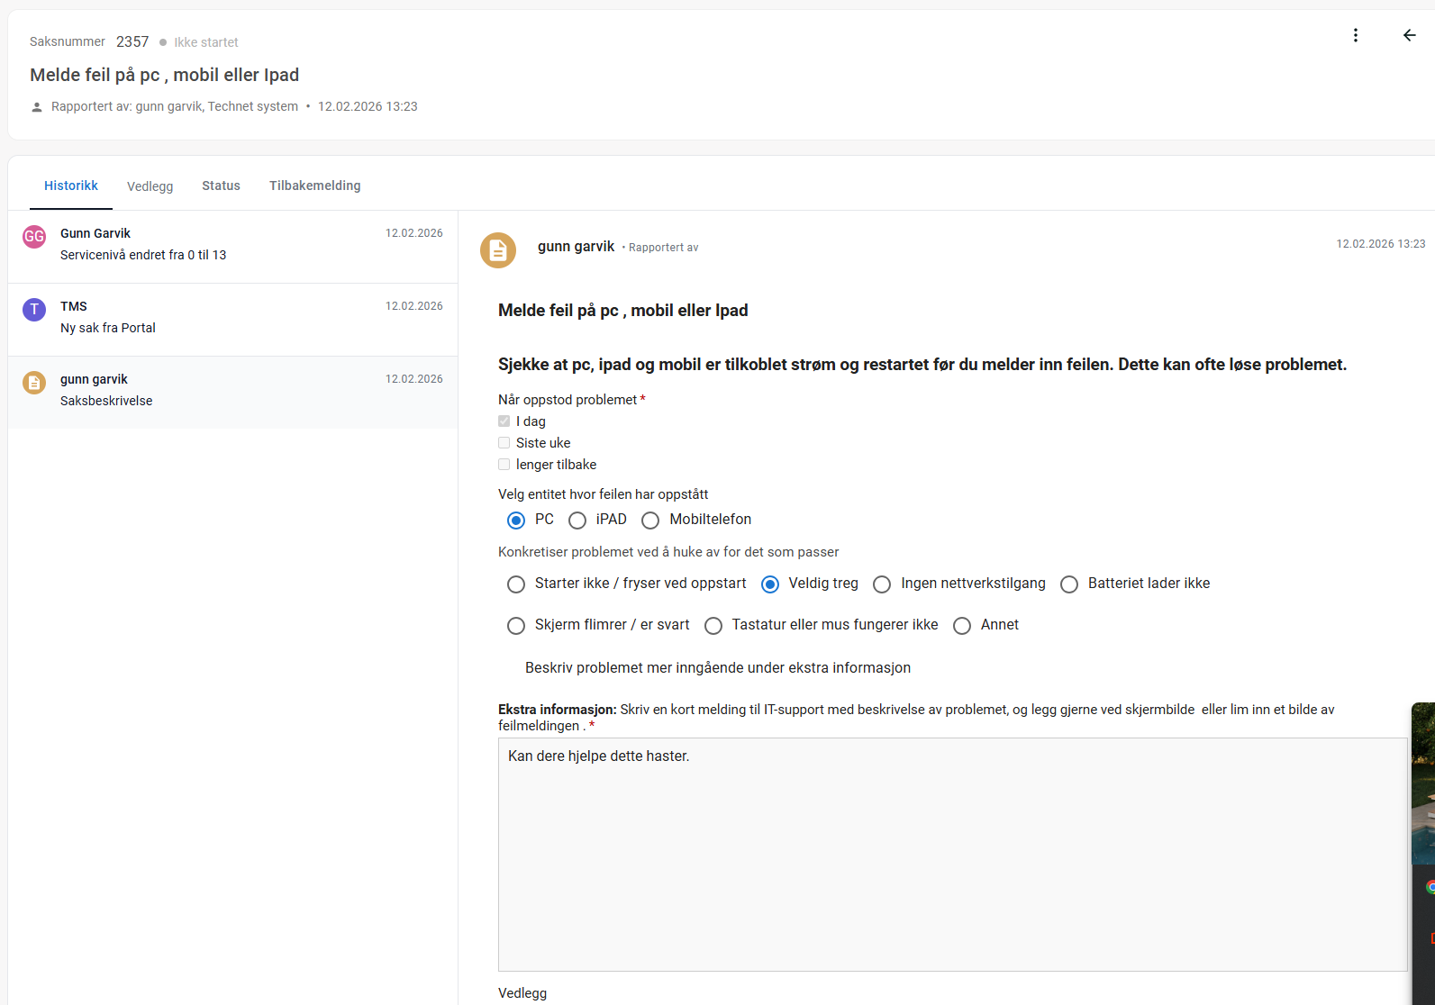Choose the Mobiltelefon radio option

tap(650, 521)
